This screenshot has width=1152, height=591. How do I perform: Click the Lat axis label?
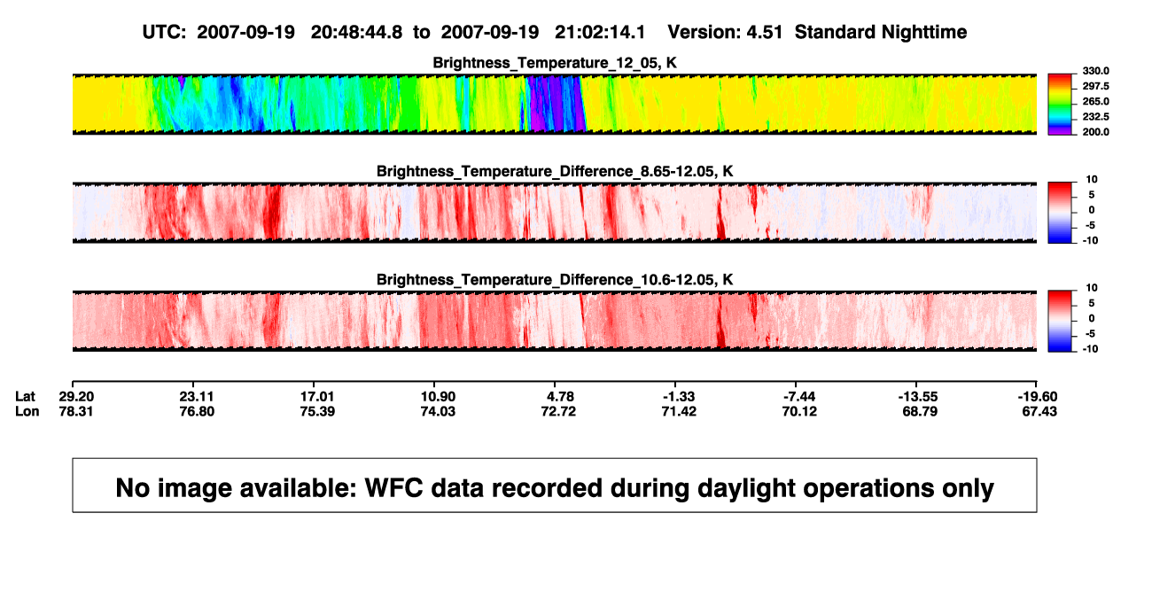[26, 395]
